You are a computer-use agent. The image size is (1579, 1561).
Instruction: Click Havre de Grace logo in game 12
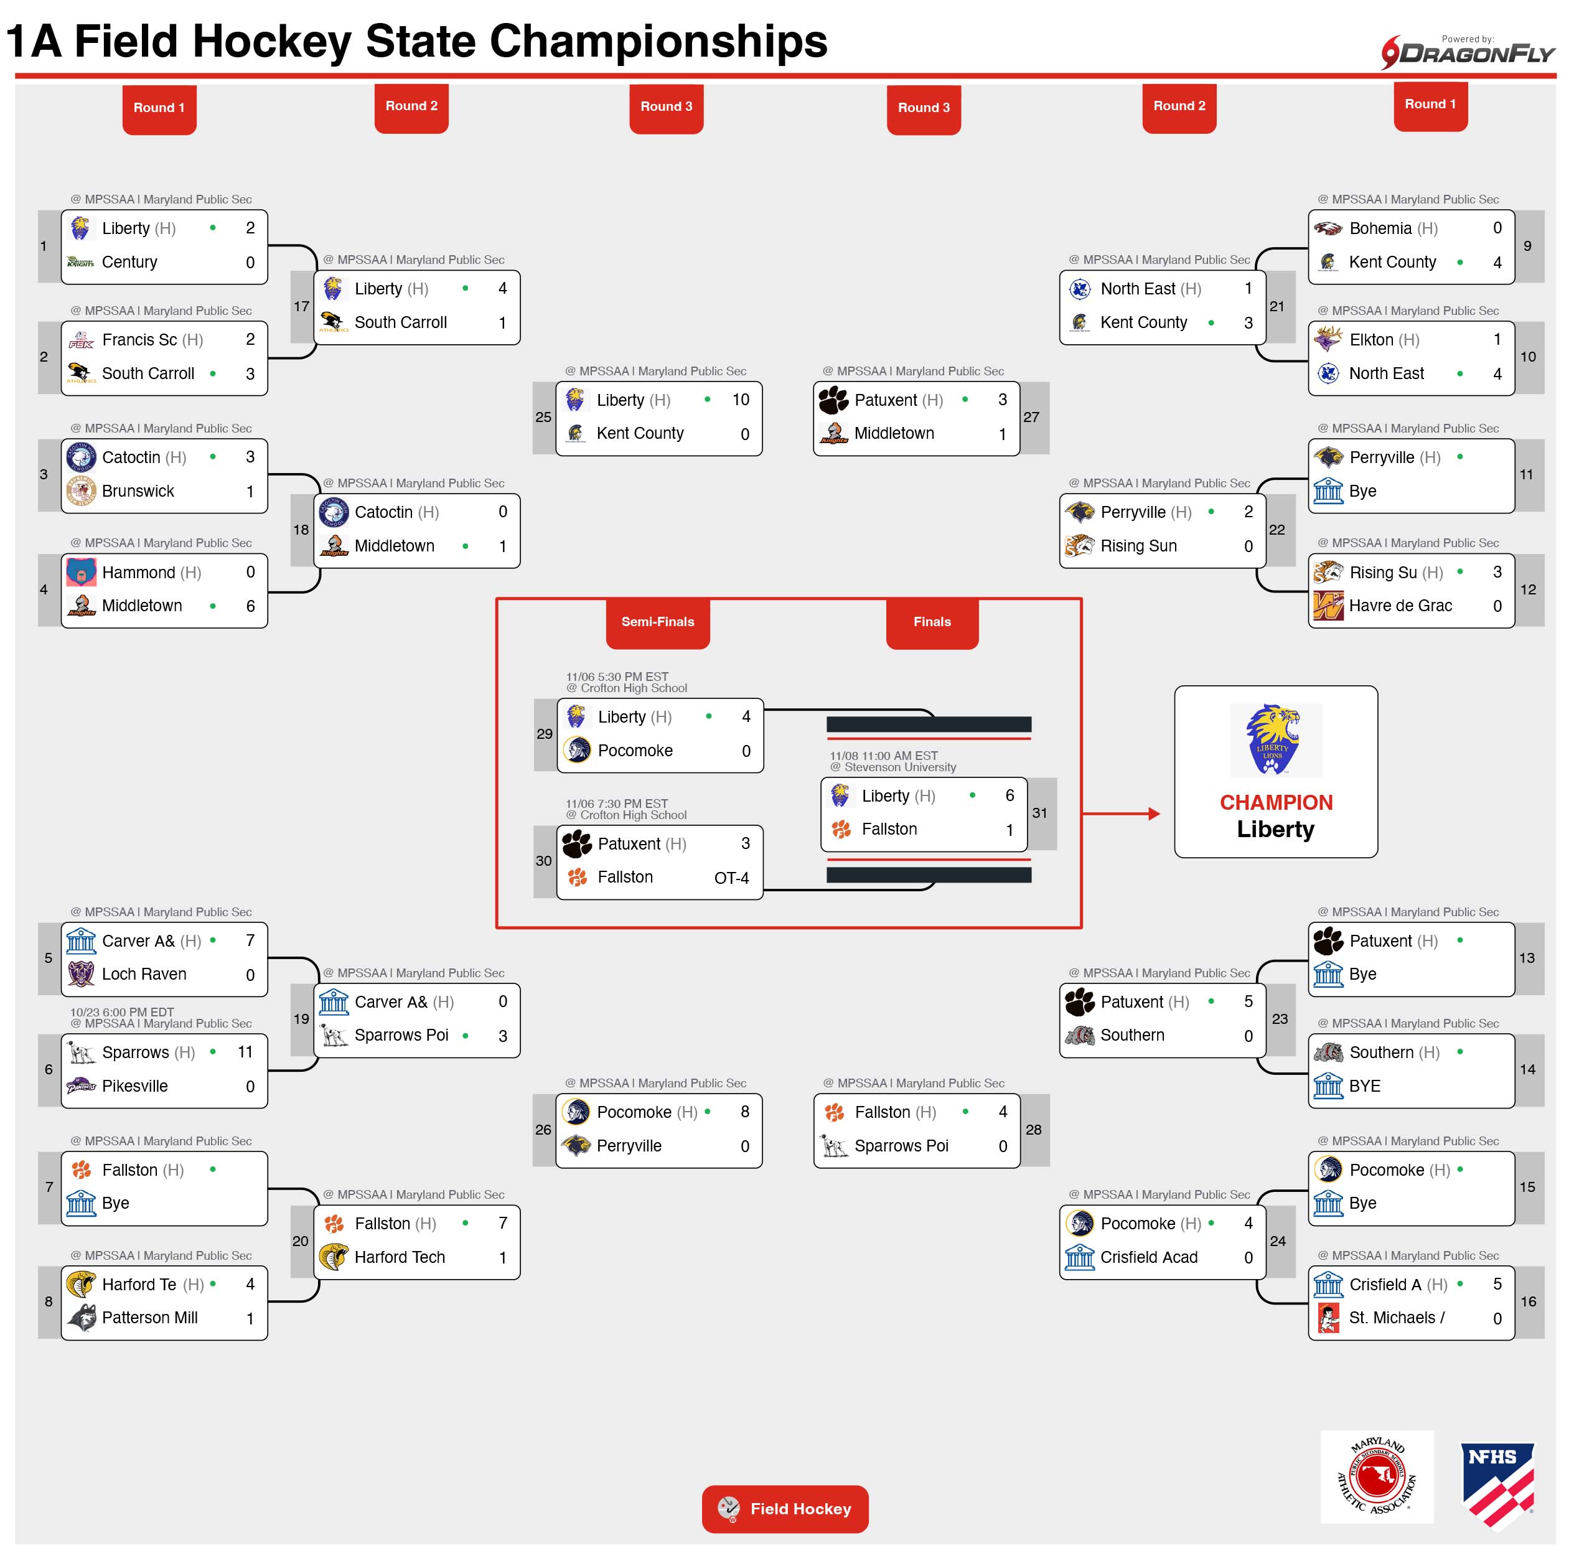pyautogui.click(x=1328, y=606)
